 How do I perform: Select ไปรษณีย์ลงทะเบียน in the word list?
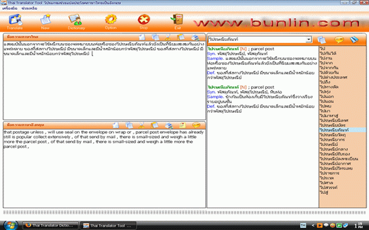click(x=339, y=159)
